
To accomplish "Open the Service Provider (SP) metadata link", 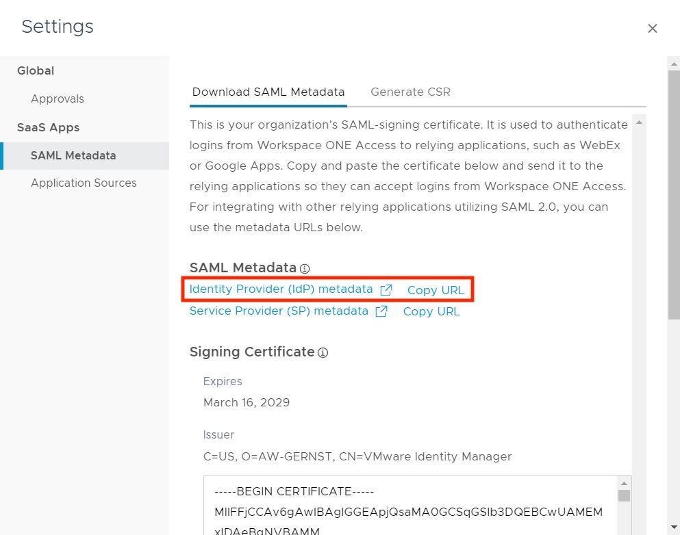I will 279,311.
